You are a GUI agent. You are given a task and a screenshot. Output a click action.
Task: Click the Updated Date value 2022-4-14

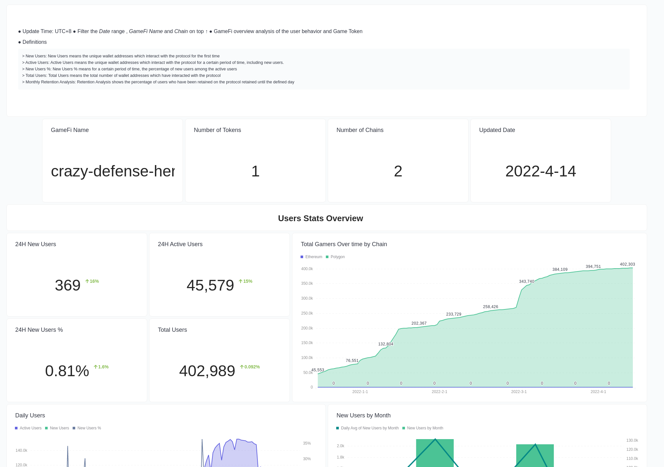[540, 171]
